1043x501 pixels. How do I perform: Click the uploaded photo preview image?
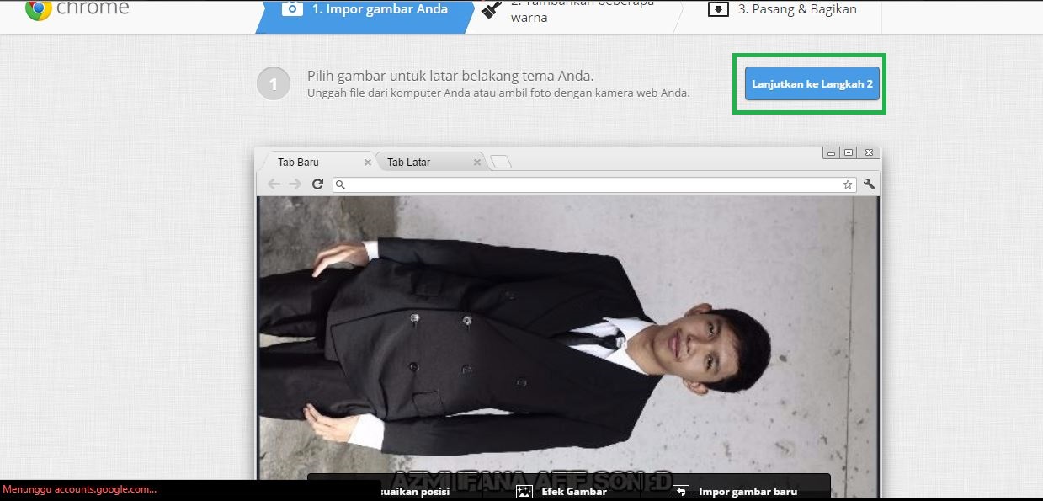point(568,347)
